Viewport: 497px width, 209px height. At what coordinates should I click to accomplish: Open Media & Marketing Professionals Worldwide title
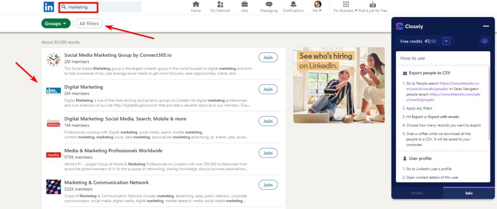pos(114,150)
